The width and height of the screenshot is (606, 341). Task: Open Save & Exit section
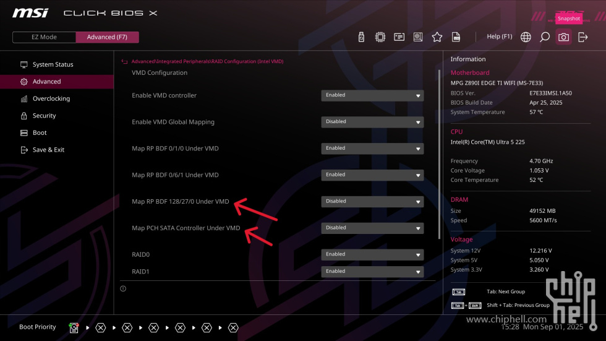57,150
